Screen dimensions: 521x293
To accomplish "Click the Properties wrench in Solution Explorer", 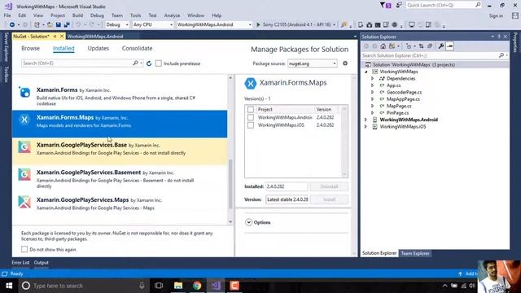I will coord(441,46).
